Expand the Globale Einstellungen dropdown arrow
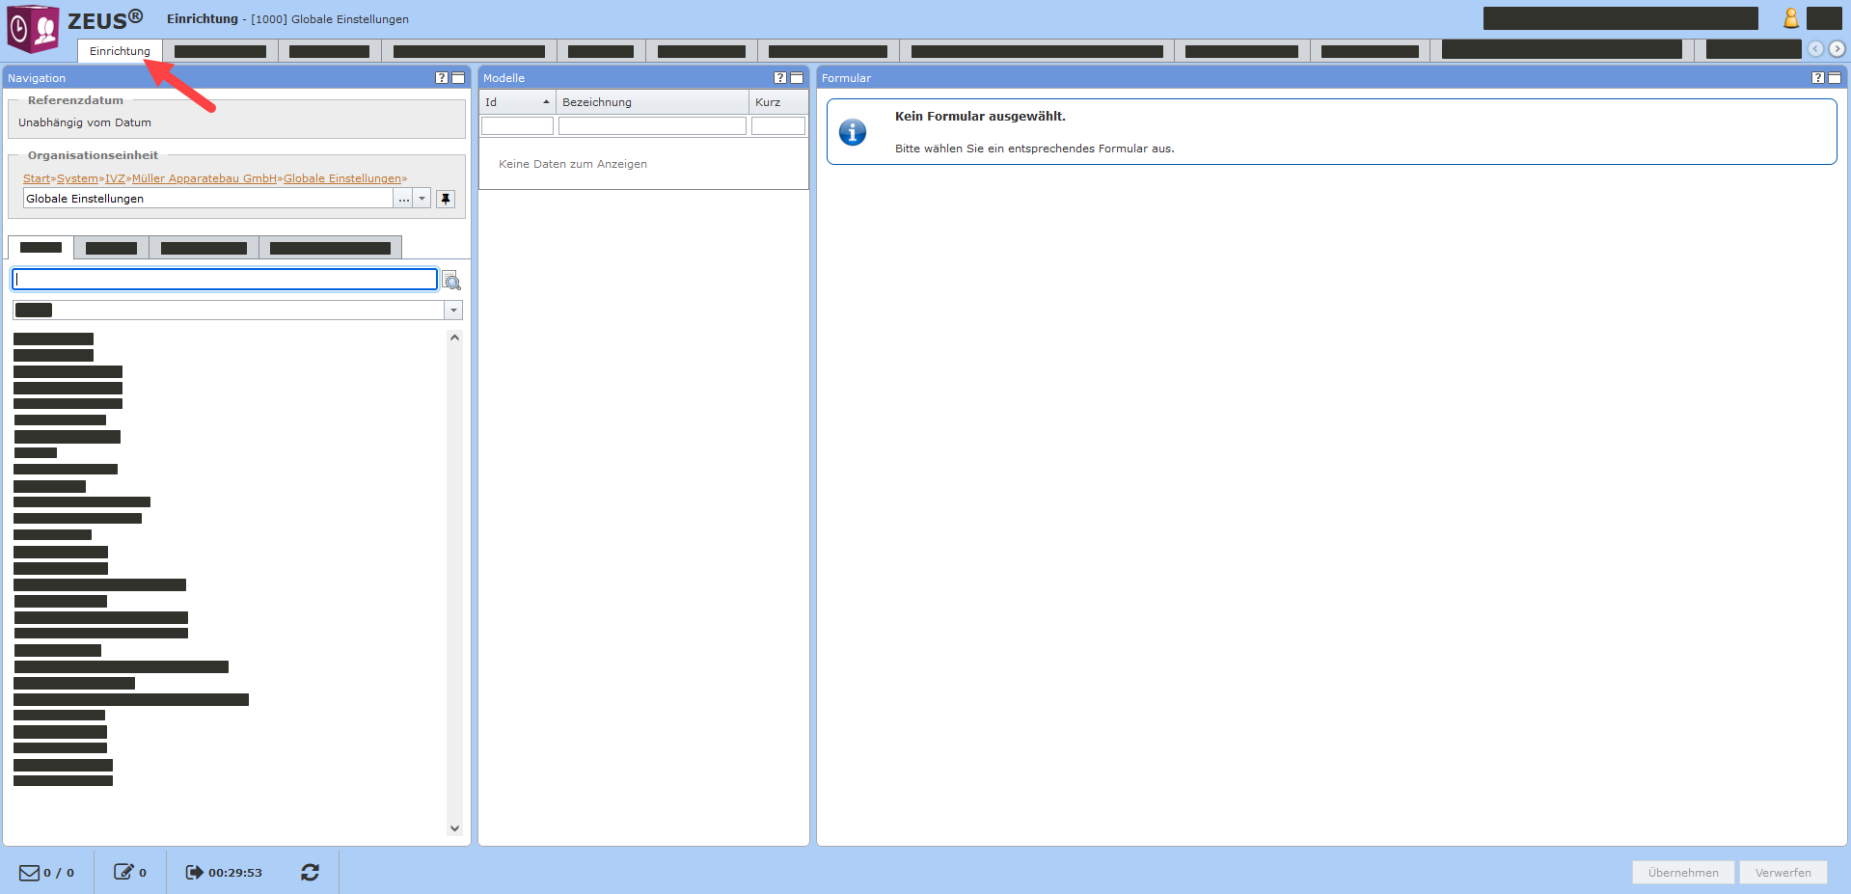This screenshot has height=894, width=1851. click(422, 199)
